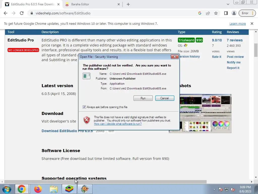Click the application file icon in dialog

86,76
